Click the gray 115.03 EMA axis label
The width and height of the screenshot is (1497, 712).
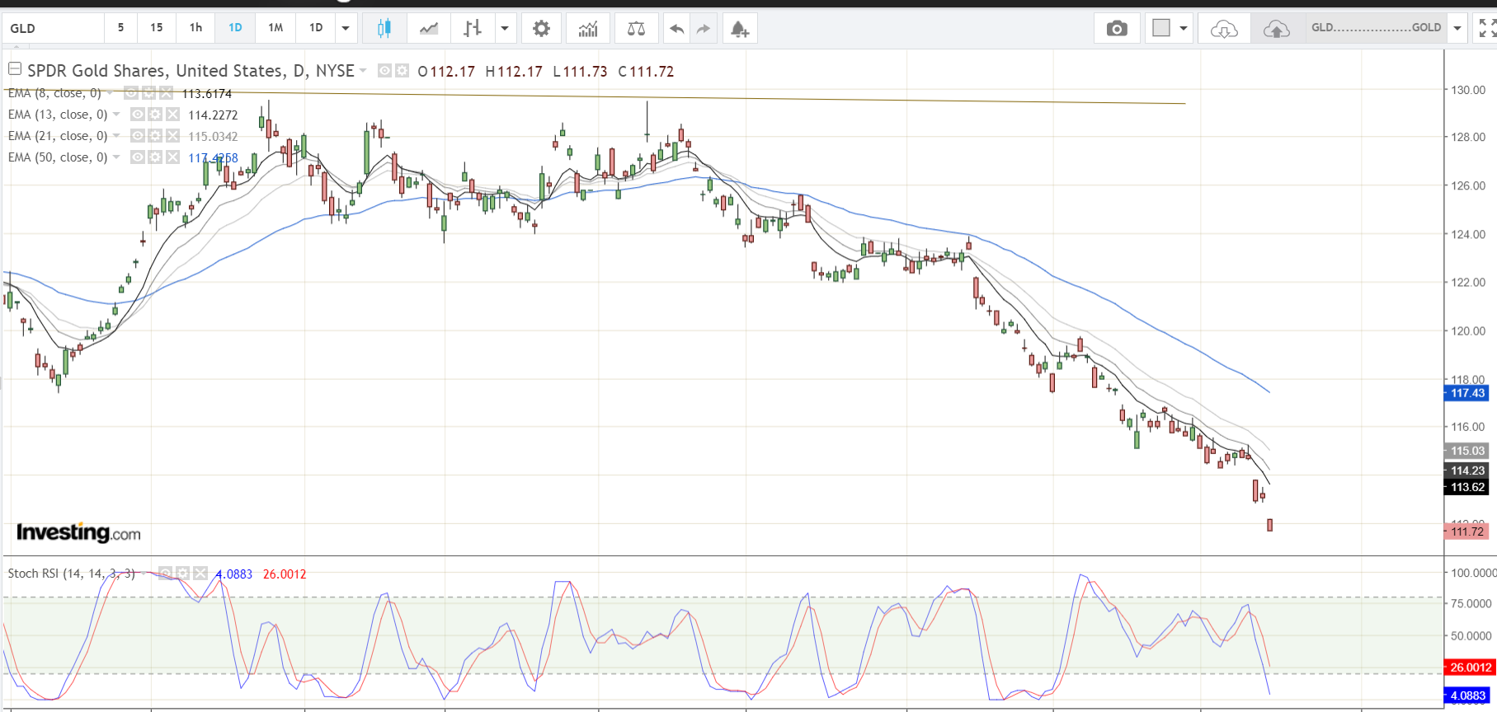click(1467, 451)
